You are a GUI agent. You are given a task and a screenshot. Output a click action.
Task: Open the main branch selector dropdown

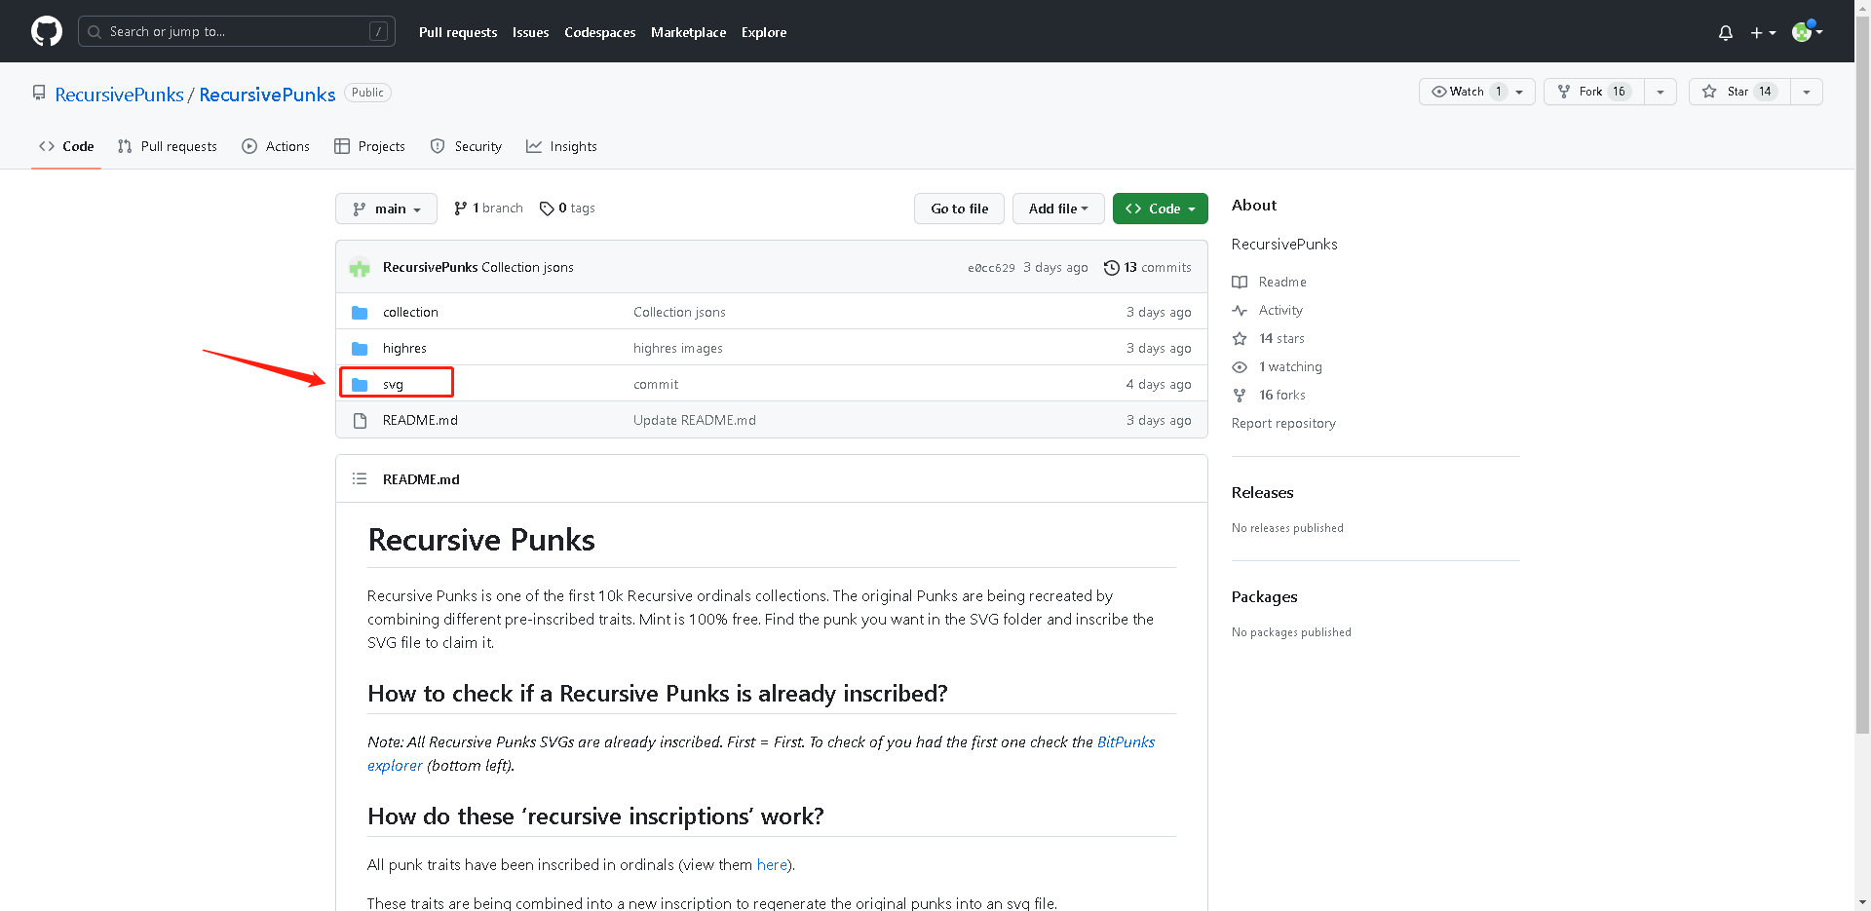pyautogui.click(x=387, y=209)
